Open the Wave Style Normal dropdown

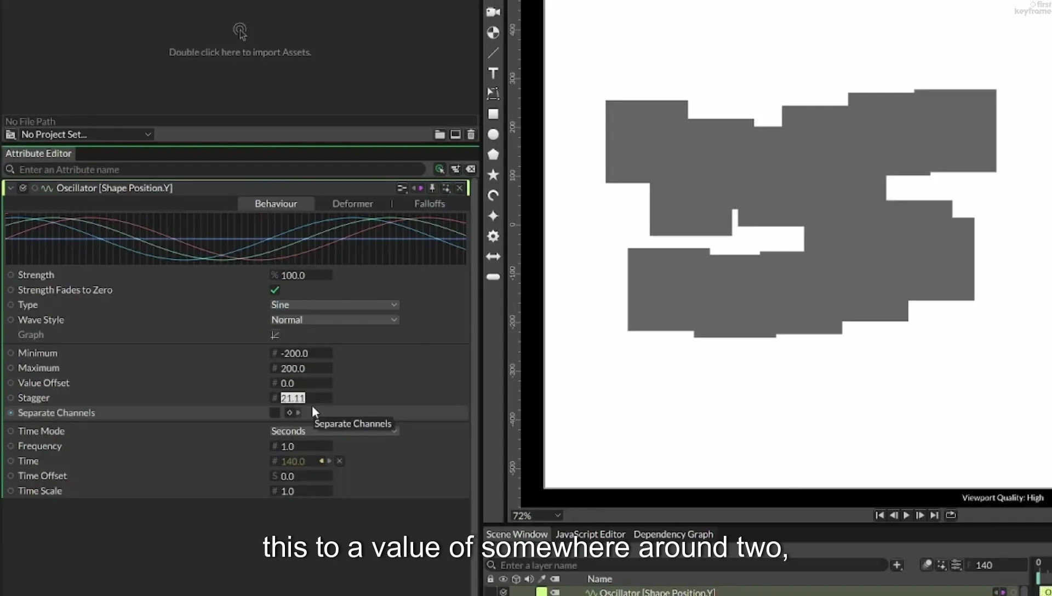pos(334,319)
